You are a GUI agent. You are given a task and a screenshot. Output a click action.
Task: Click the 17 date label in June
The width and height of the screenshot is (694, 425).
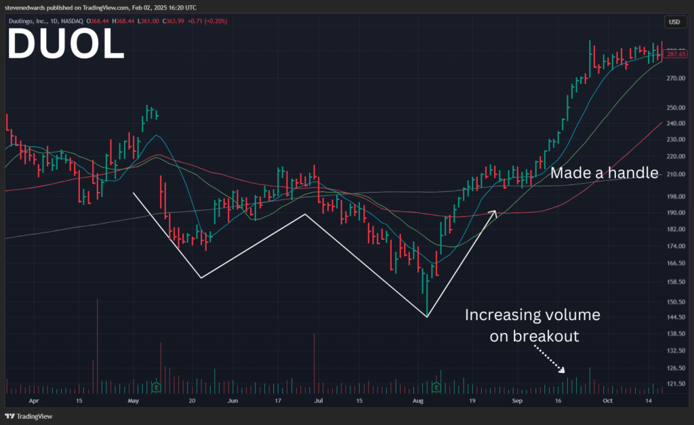(277, 401)
